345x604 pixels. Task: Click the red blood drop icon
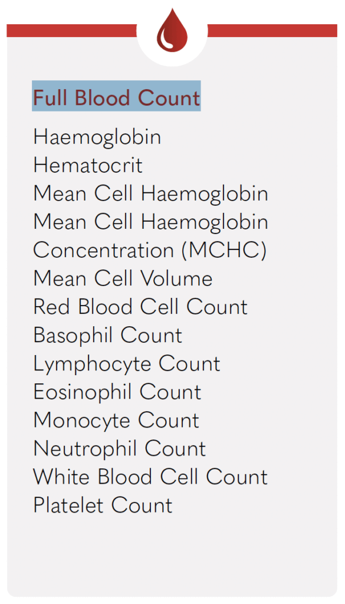pos(172,30)
